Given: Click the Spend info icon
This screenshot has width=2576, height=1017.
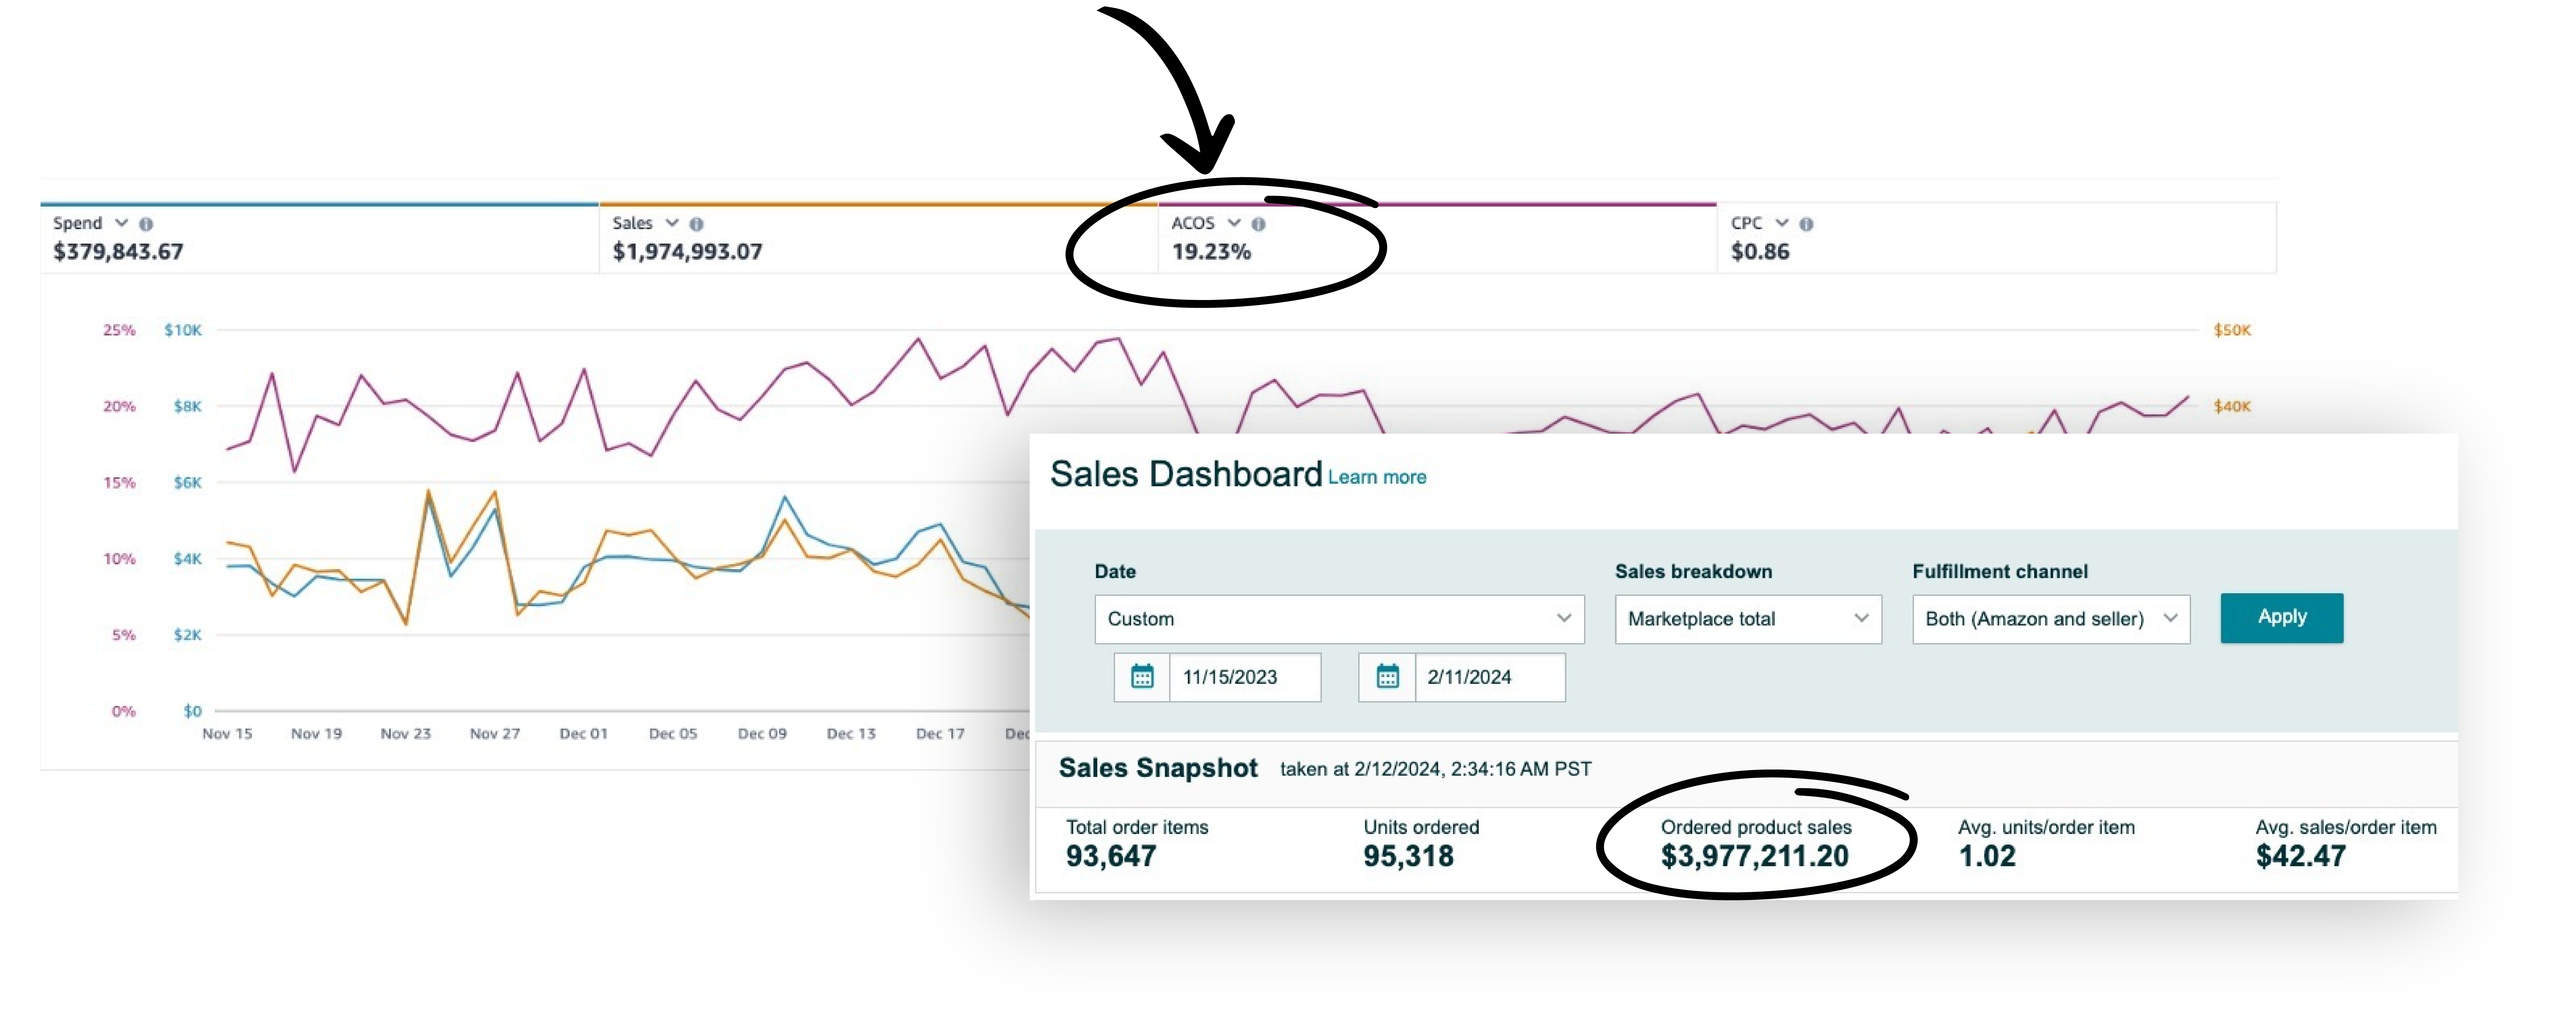Looking at the screenshot, I should click(x=146, y=224).
